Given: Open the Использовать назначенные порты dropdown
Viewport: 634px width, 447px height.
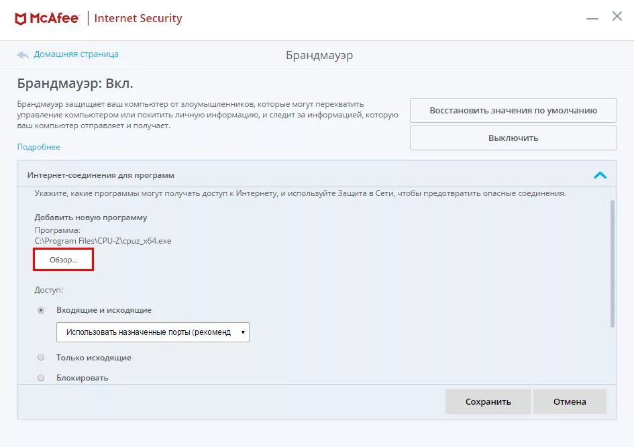Looking at the screenshot, I should (153, 332).
